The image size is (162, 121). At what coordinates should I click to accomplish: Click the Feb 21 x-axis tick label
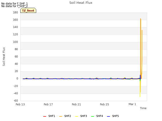pos(76,104)
